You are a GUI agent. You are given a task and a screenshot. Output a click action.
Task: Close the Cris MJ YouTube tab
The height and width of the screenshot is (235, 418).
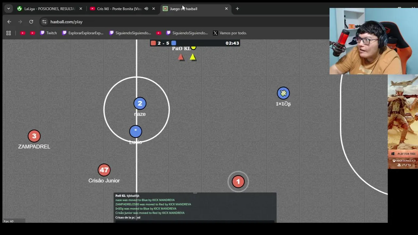[x=153, y=9]
